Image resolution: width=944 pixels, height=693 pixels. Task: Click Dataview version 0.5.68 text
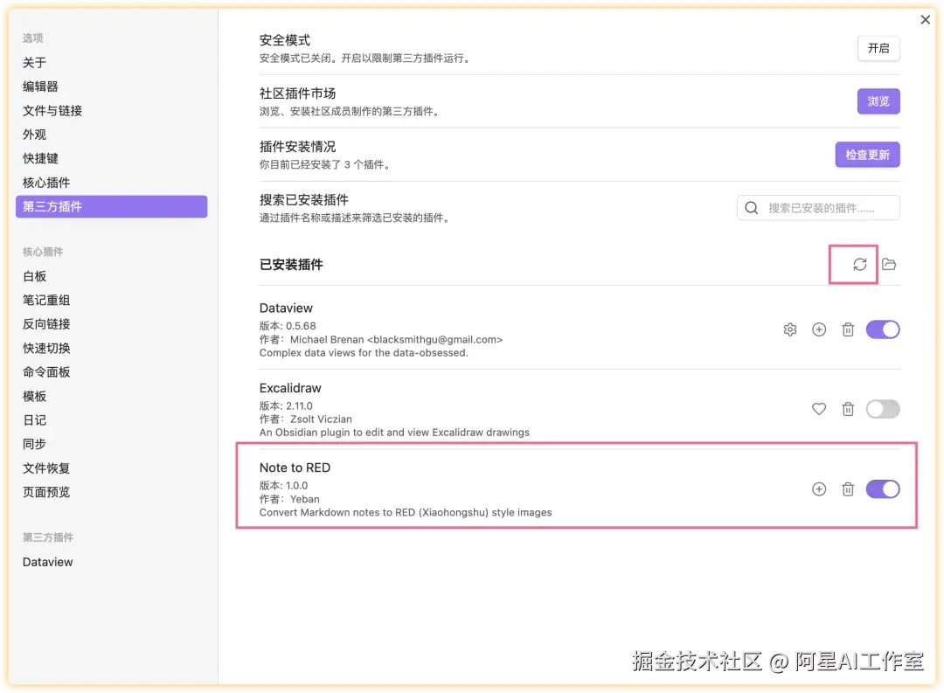pyautogui.click(x=288, y=326)
